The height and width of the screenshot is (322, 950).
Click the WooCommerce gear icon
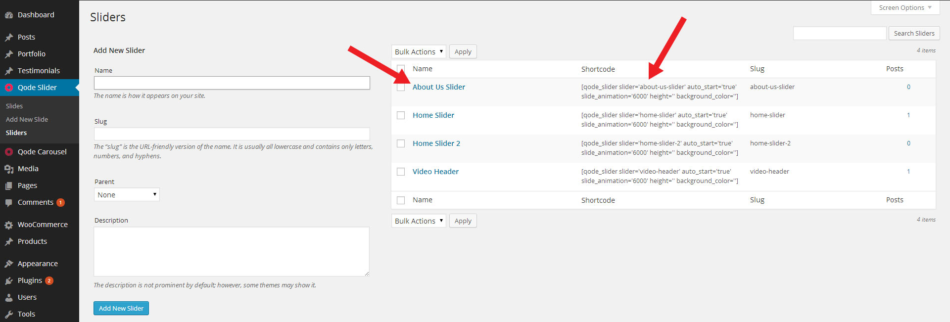coord(9,225)
